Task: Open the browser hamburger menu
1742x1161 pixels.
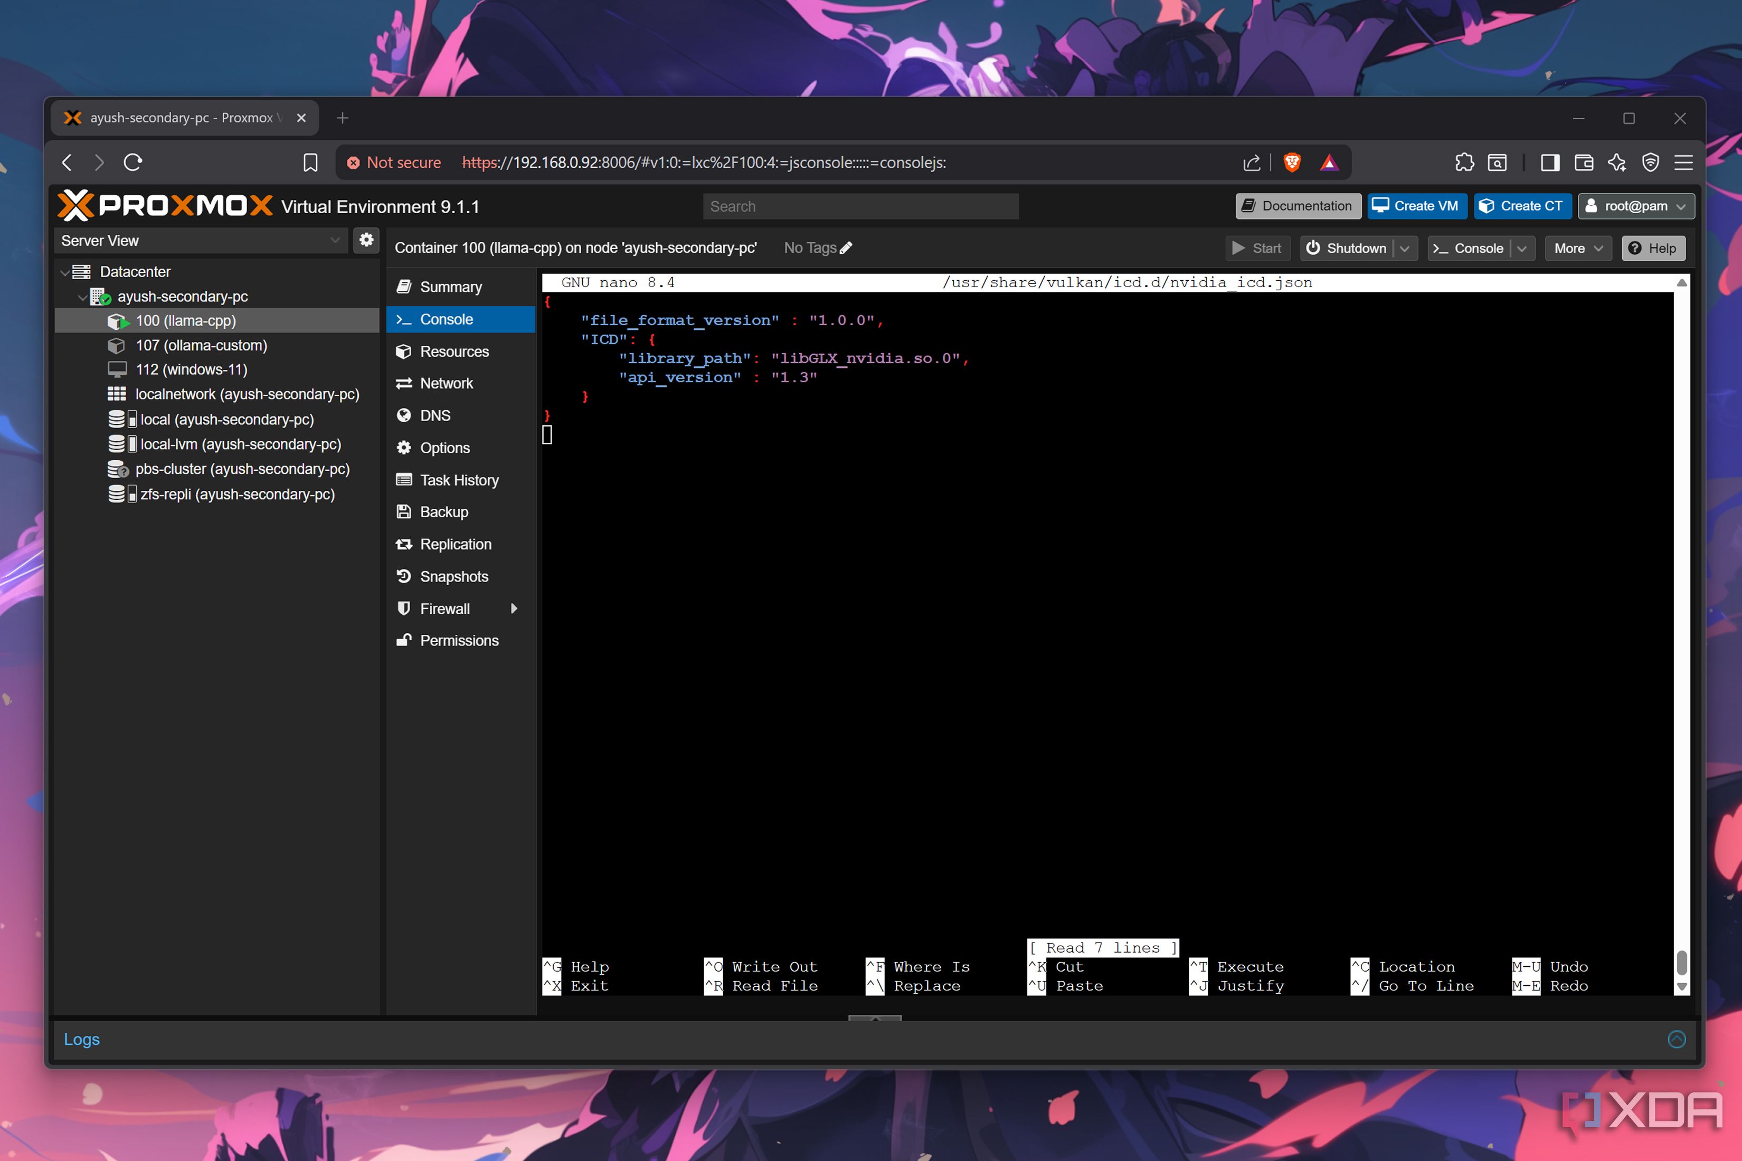Action: point(1683,162)
